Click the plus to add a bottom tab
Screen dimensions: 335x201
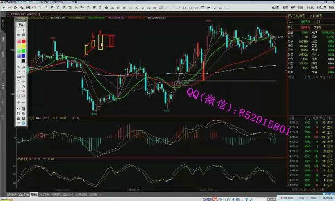click(x=100, y=195)
